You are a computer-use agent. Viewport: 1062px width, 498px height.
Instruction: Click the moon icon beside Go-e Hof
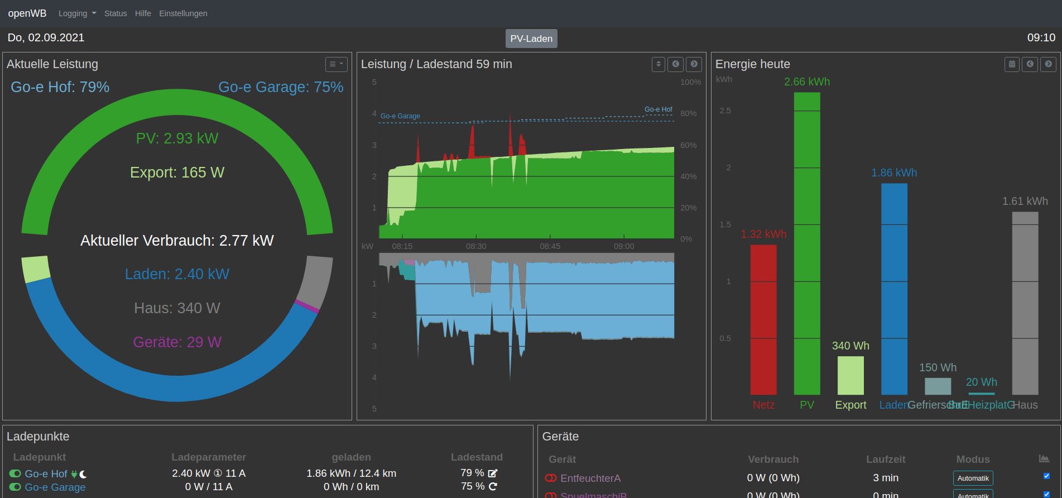[x=83, y=474]
